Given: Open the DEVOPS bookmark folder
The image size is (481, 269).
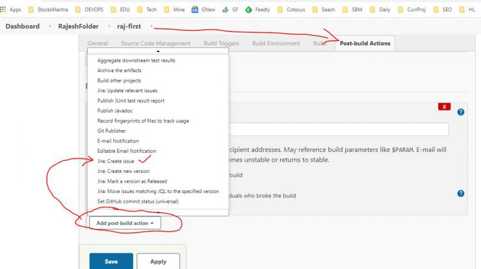Looking at the screenshot, I should [89, 10].
